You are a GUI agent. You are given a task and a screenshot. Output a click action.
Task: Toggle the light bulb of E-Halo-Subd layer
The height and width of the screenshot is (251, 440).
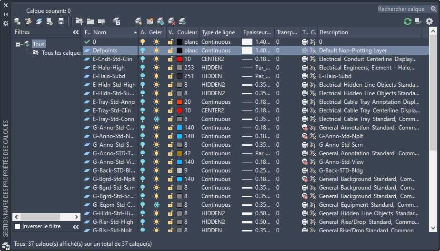(x=142, y=76)
